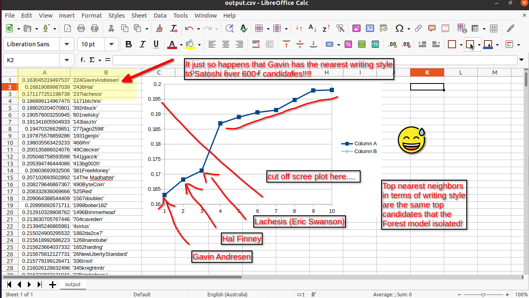529x298 pixels.
Task: Toggle Wrap Text
Action: click(256, 44)
